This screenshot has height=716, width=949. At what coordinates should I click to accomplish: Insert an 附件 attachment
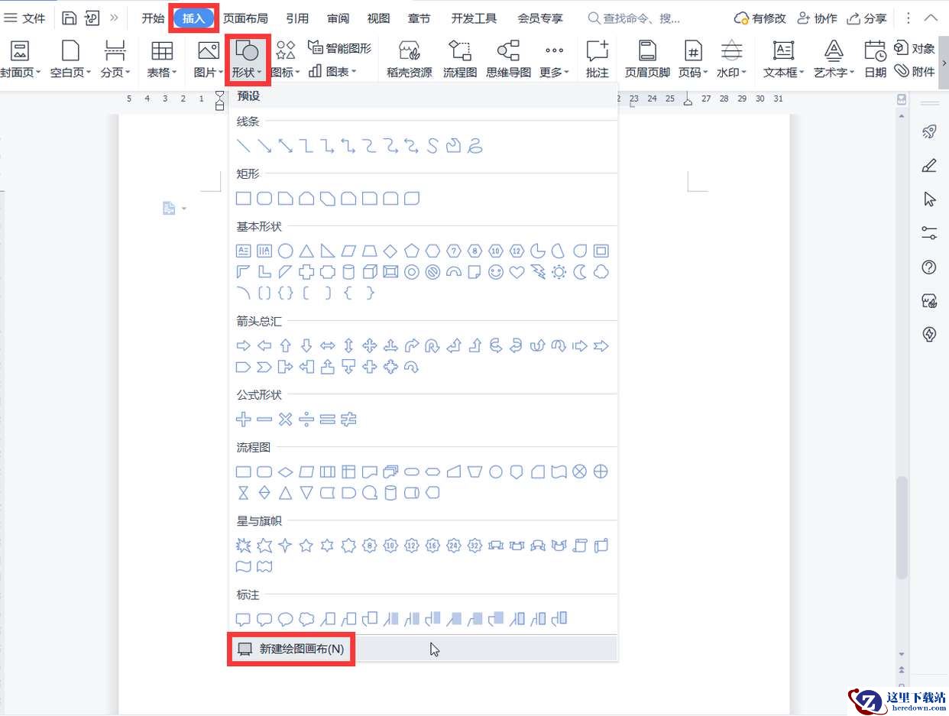click(x=915, y=71)
